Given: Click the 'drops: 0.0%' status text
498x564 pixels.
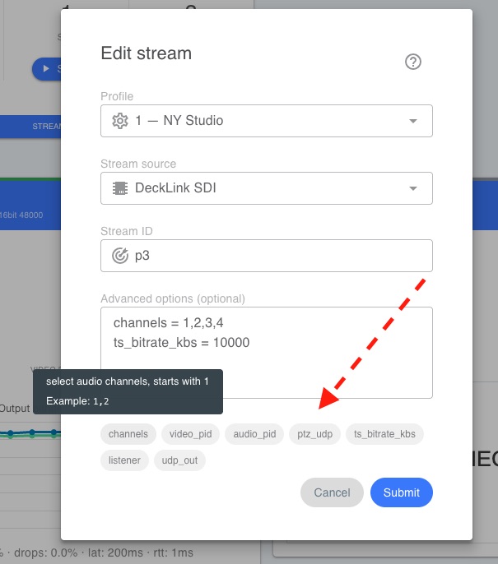Looking at the screenshot, I should (46, 552).
